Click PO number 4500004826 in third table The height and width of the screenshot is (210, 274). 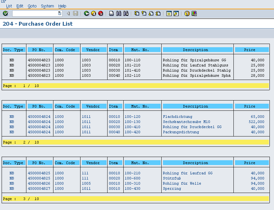point(39,183)
